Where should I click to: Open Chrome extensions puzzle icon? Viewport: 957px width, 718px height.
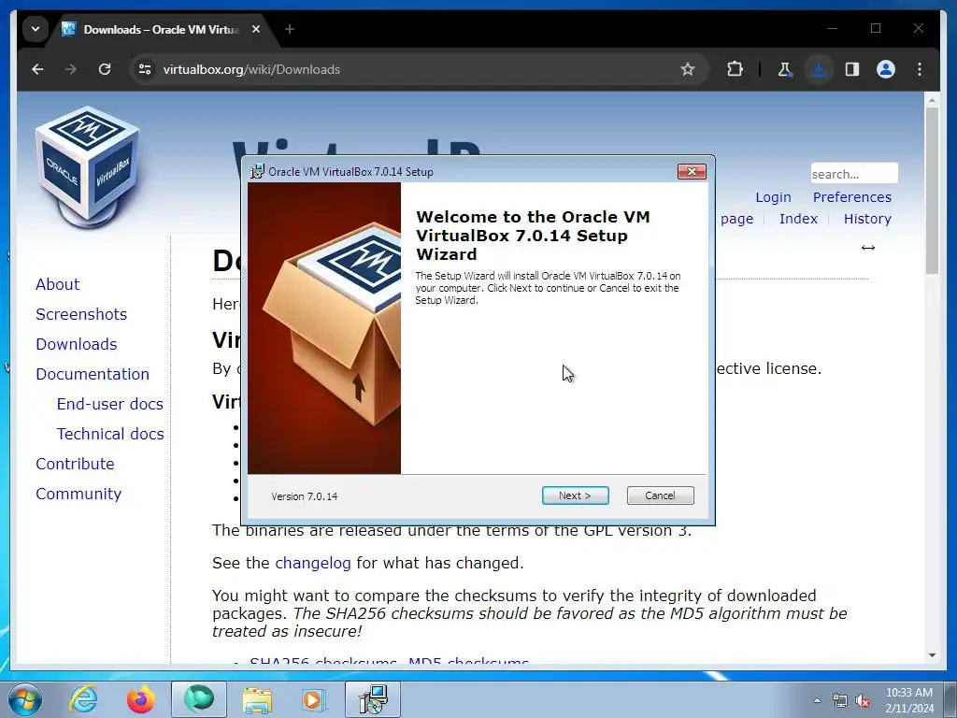(735, 69)
